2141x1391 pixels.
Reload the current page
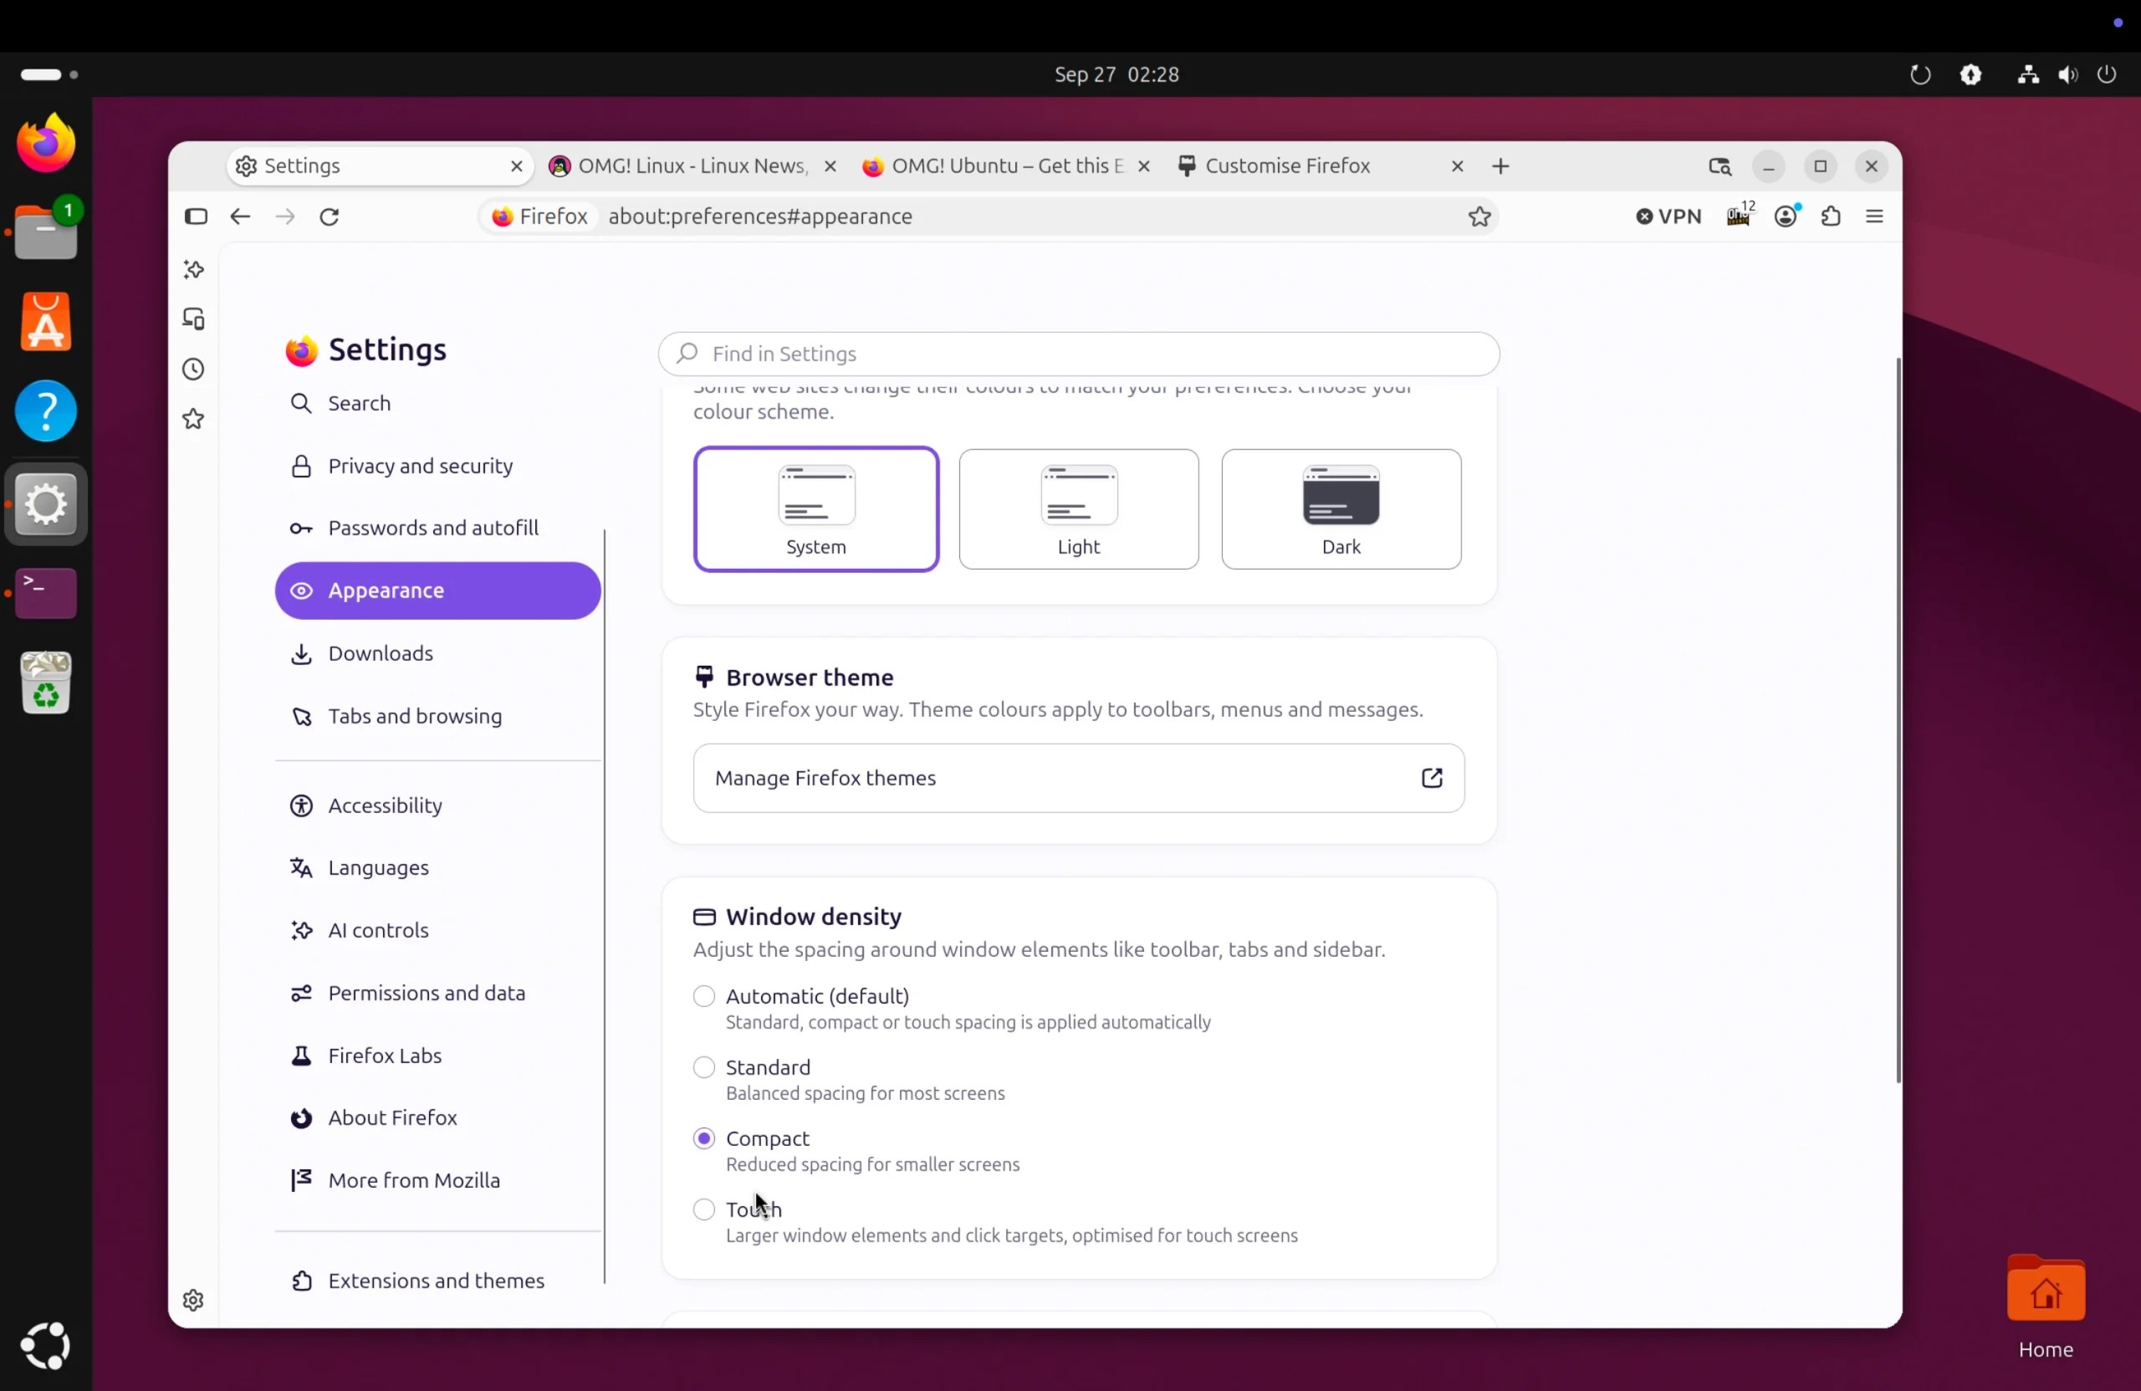click(330, 216)
